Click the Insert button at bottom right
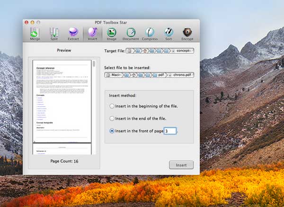The height and width of the screenshot is (207, 284). click(181, 165)
